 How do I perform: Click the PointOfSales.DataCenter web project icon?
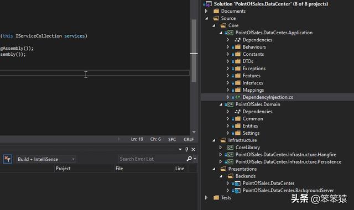(x=237, y=183)
